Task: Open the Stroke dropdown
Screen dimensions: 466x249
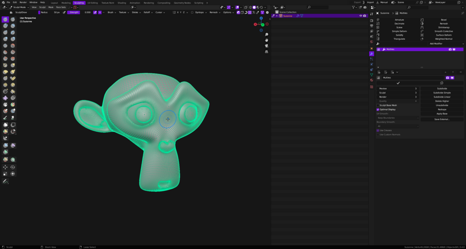Action: point(136,13)
